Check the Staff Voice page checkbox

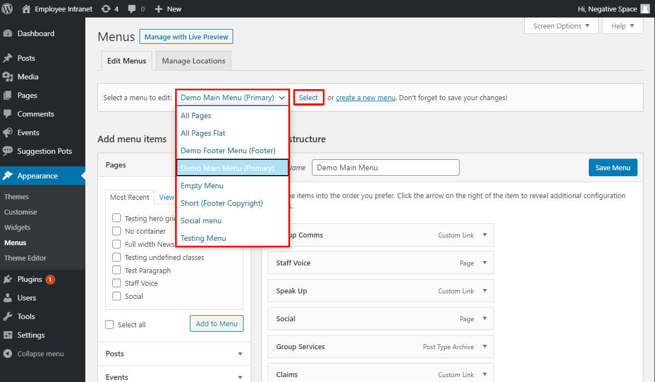tap(117, 283)
